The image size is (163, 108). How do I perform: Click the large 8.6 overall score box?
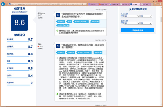pos(20,23)
